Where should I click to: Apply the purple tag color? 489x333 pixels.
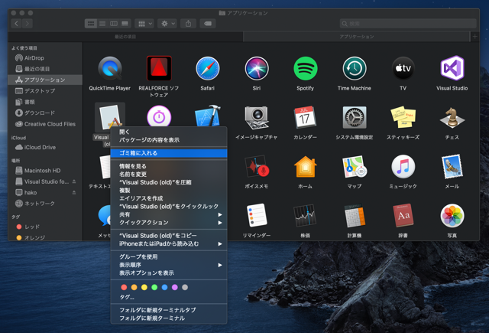click(x=175, y=287)
